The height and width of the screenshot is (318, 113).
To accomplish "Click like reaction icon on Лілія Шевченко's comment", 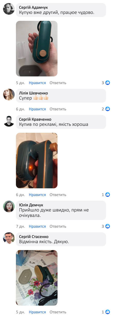I will coord(108,109).
